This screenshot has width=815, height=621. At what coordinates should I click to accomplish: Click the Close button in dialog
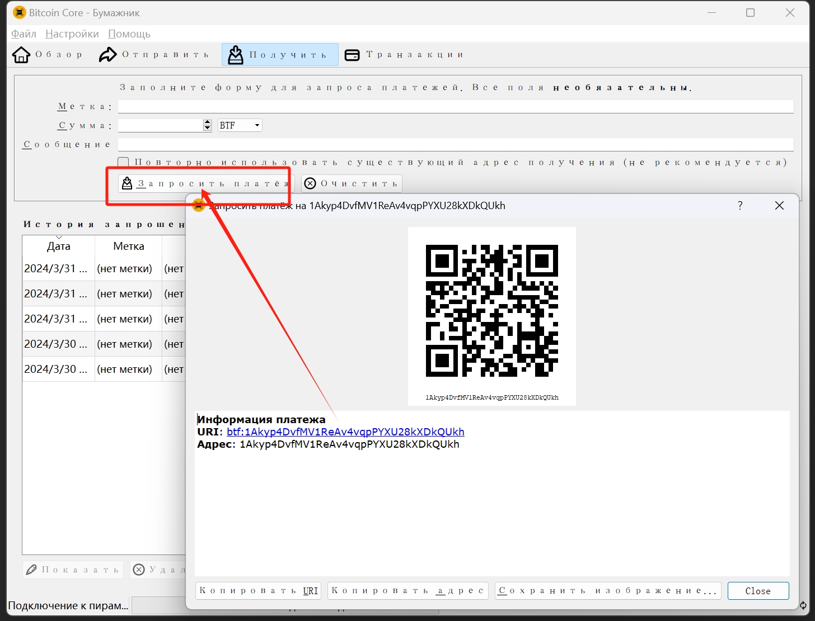click(x=758, y=591)
